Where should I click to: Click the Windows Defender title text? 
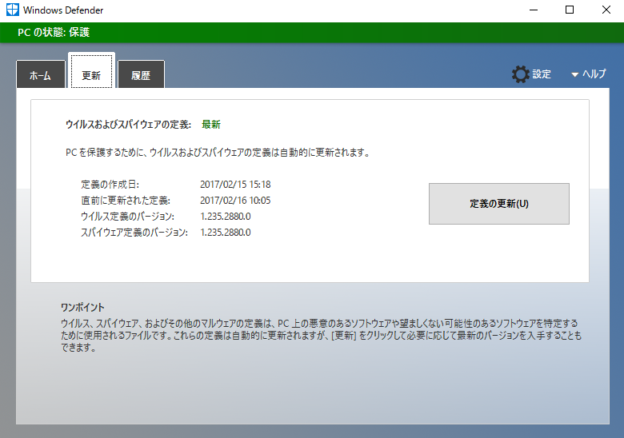click(x=63, y=10)
